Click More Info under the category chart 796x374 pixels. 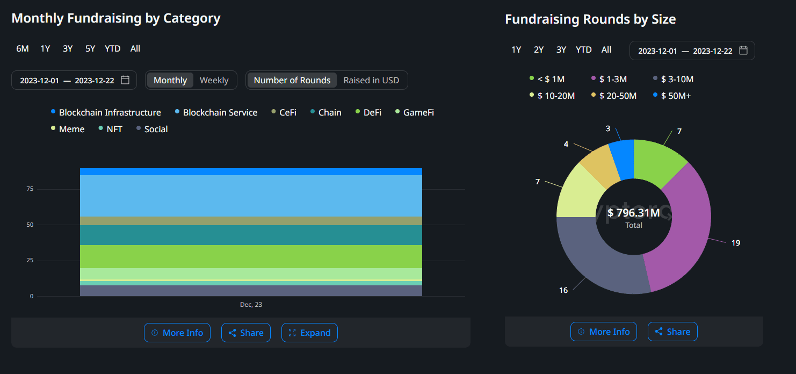[x=177, y=333]
